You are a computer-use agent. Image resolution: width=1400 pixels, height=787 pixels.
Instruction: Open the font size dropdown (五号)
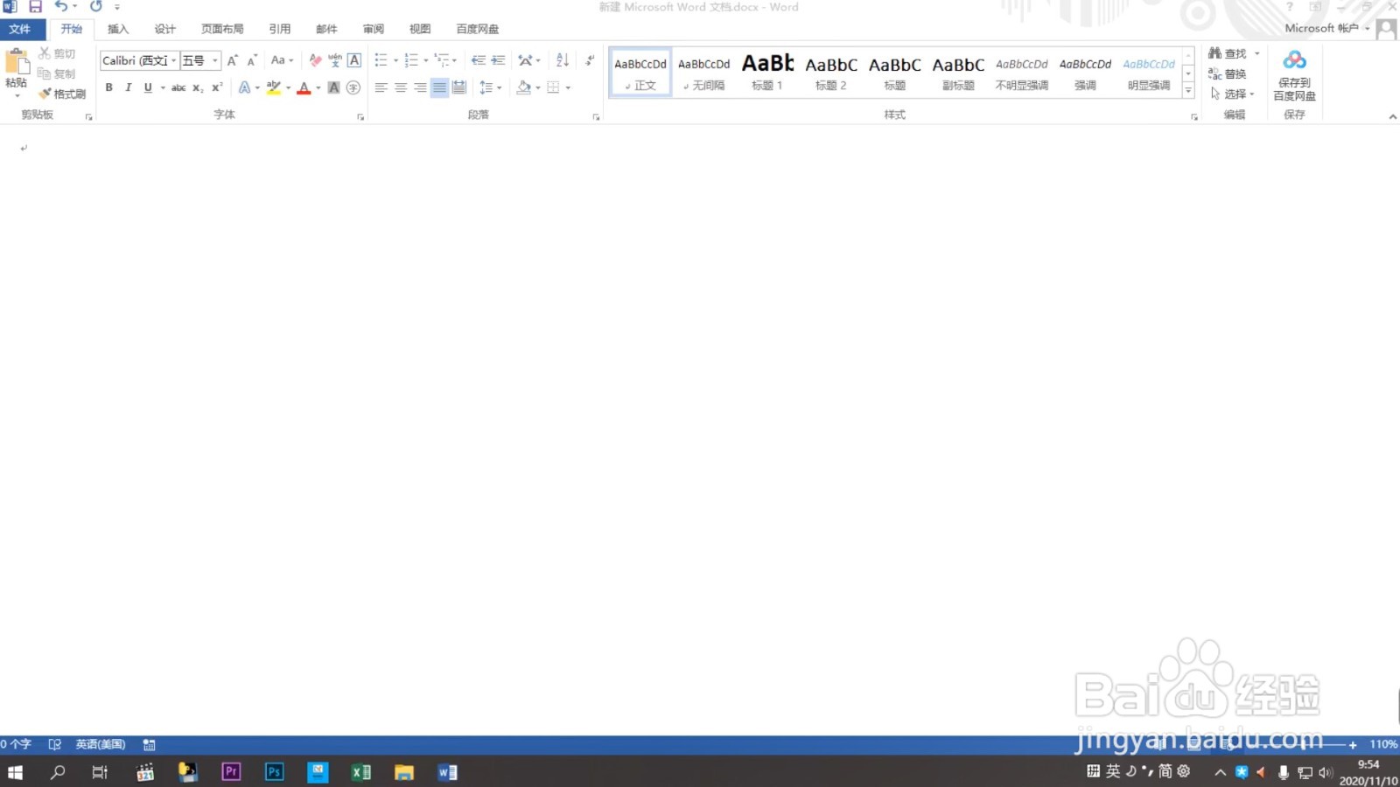point(215,60)
